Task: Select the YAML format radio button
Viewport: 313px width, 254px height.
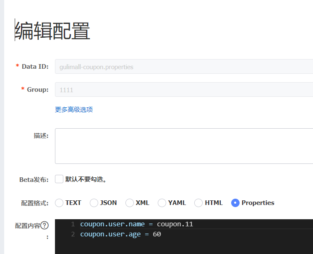Action: click(x=162, y=203)
